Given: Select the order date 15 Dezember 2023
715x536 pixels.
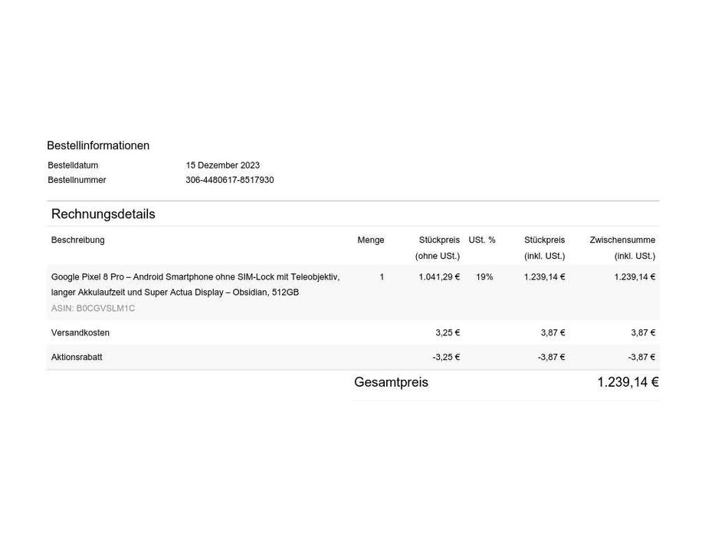Looking at the screenshot, I should click(x=222, y=165).
